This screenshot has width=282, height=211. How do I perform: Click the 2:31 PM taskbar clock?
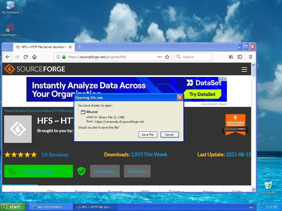coord(272,207)
